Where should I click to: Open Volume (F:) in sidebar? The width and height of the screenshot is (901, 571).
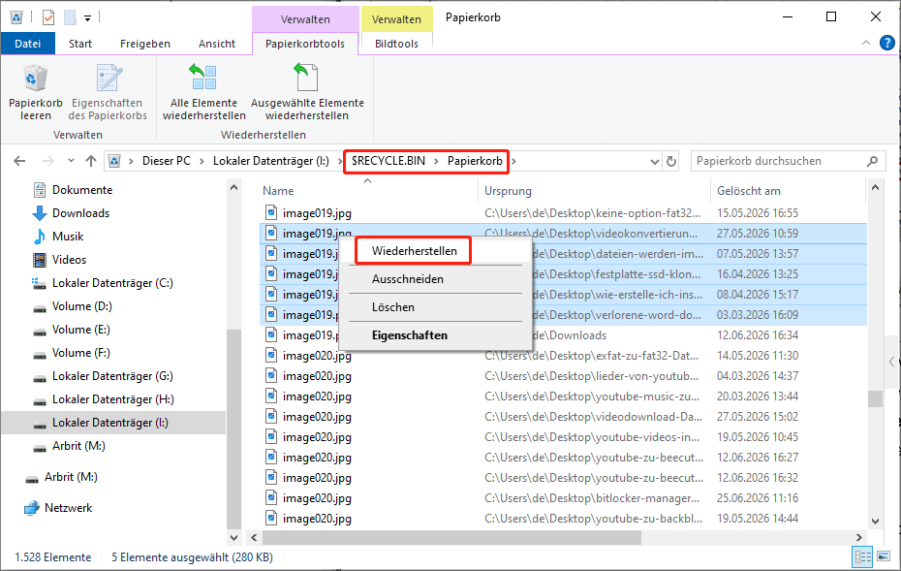tap(81, 353)
